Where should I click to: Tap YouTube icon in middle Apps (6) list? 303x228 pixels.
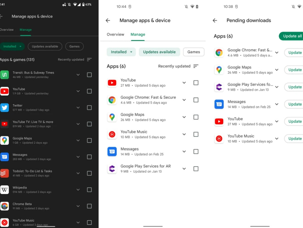tap(112, 83)
